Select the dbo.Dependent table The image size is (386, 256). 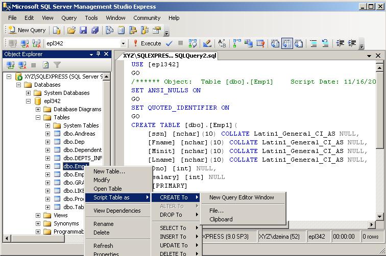(82, 150)
